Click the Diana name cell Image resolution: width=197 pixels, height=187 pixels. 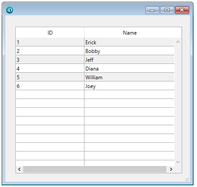point(129,68)
